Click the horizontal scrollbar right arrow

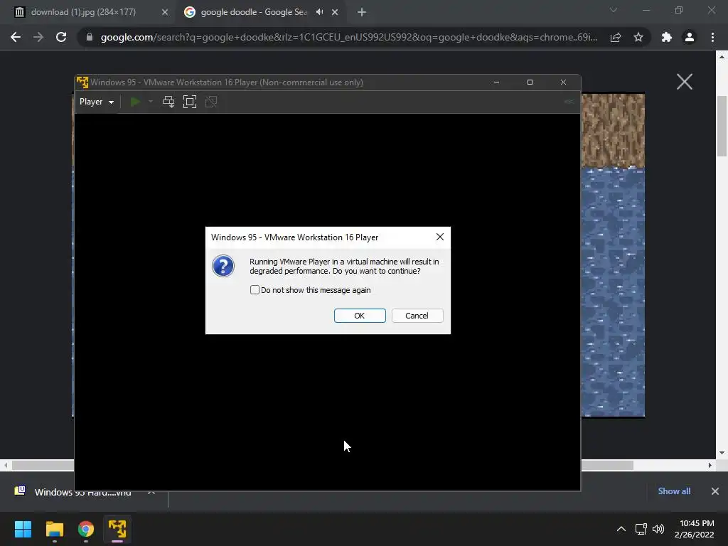point(710,465)
